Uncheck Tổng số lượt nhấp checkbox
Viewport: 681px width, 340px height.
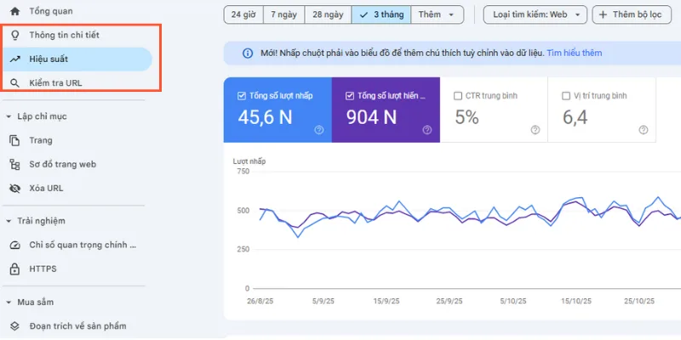(242, 96)
